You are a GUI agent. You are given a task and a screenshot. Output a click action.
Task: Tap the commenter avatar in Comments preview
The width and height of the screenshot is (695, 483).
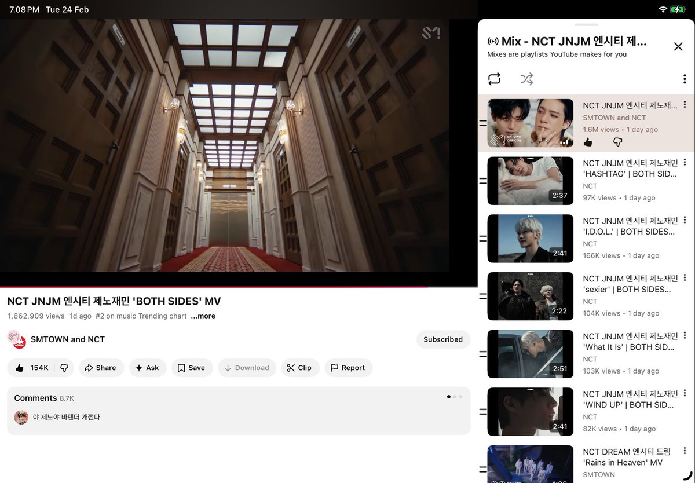tap(21, 417)
